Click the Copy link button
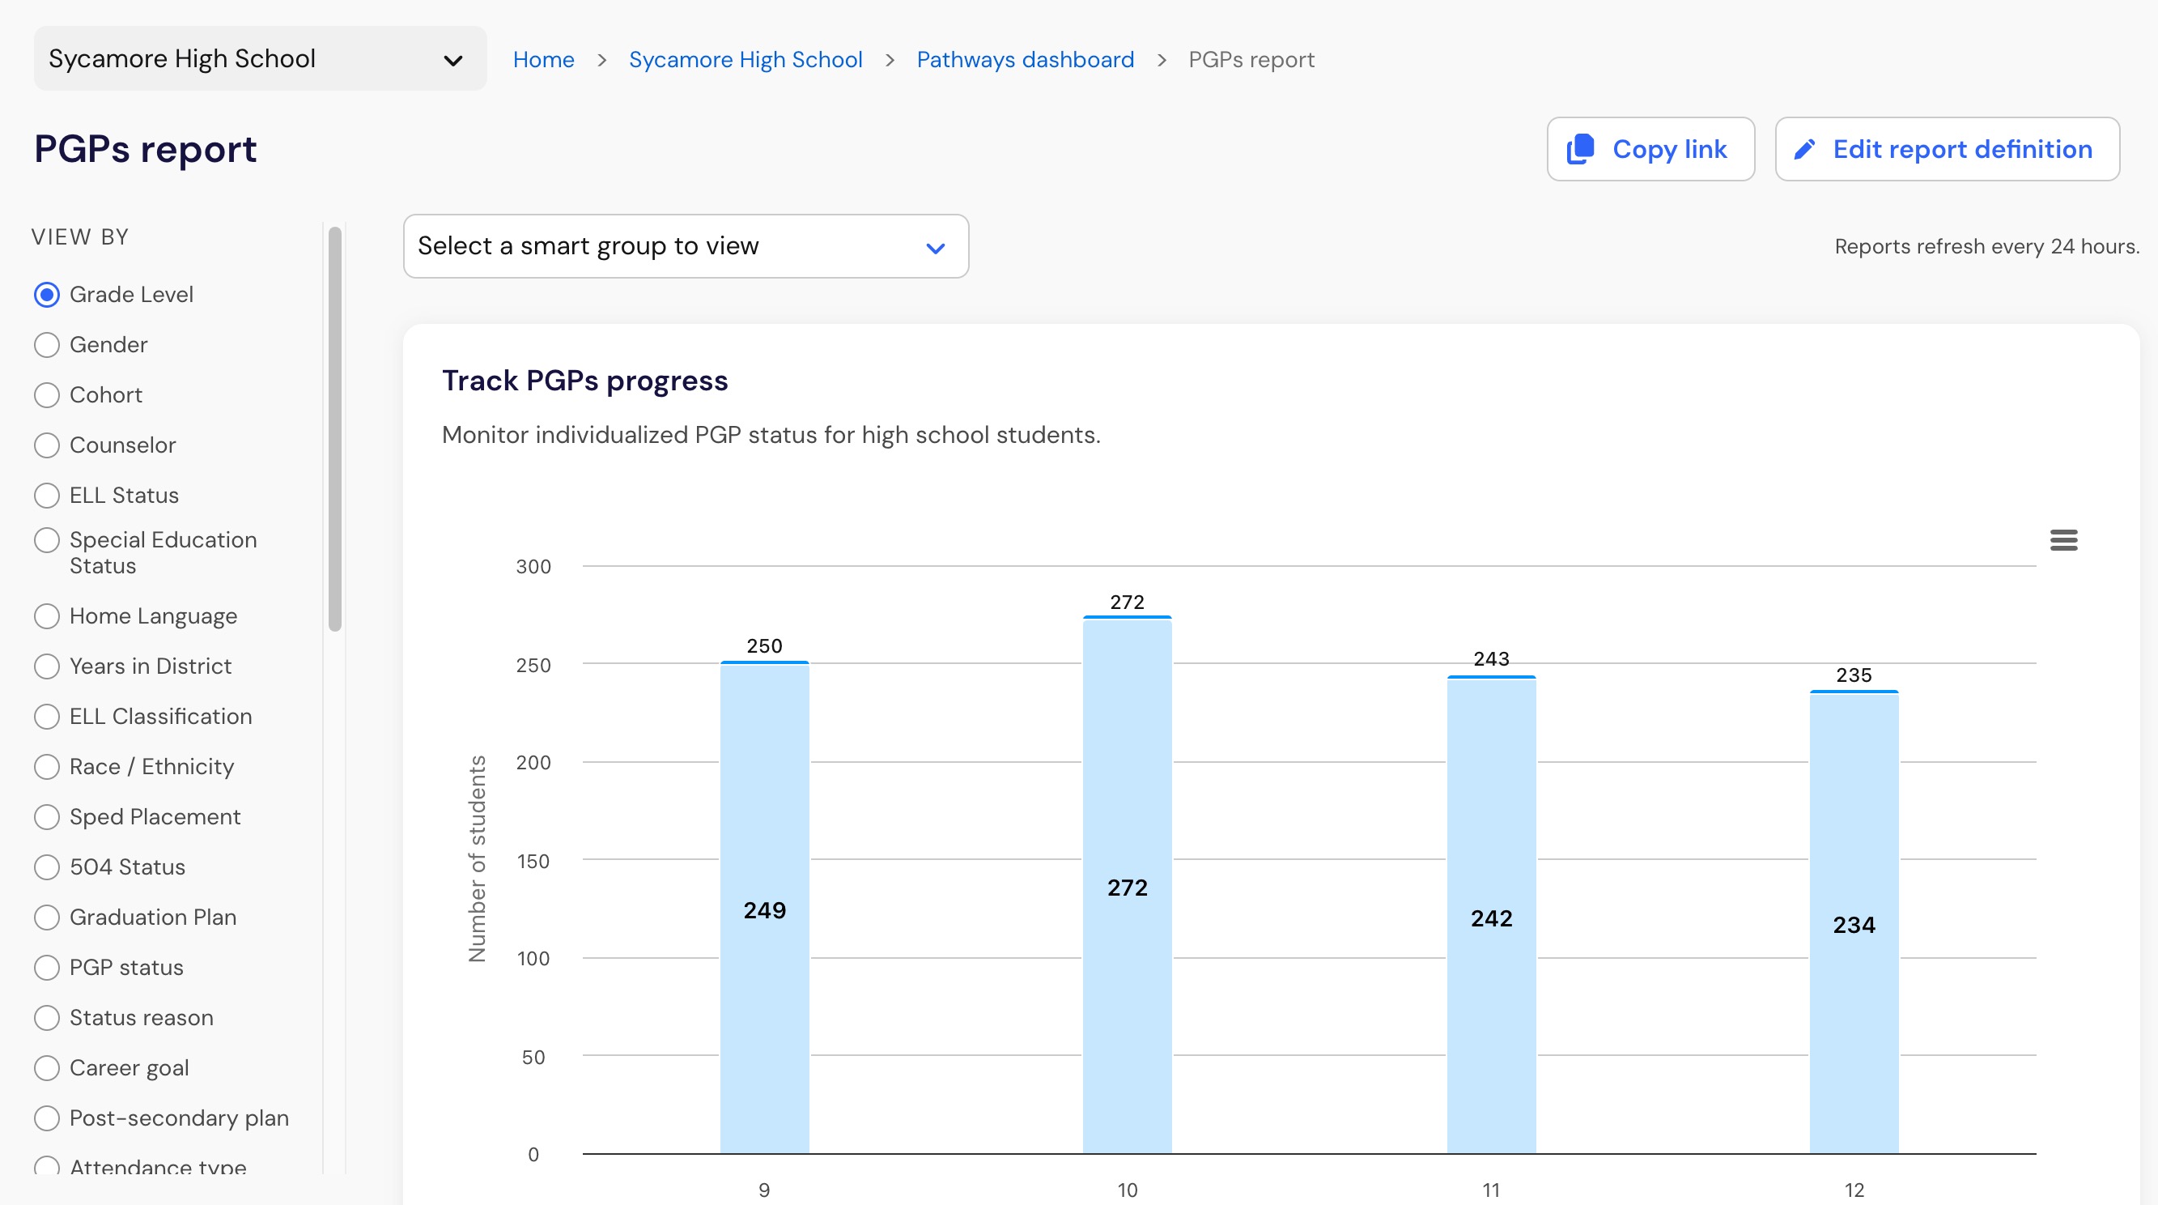Image resolution: width=2158 pixels, height=1205 pixels. 1650,149
